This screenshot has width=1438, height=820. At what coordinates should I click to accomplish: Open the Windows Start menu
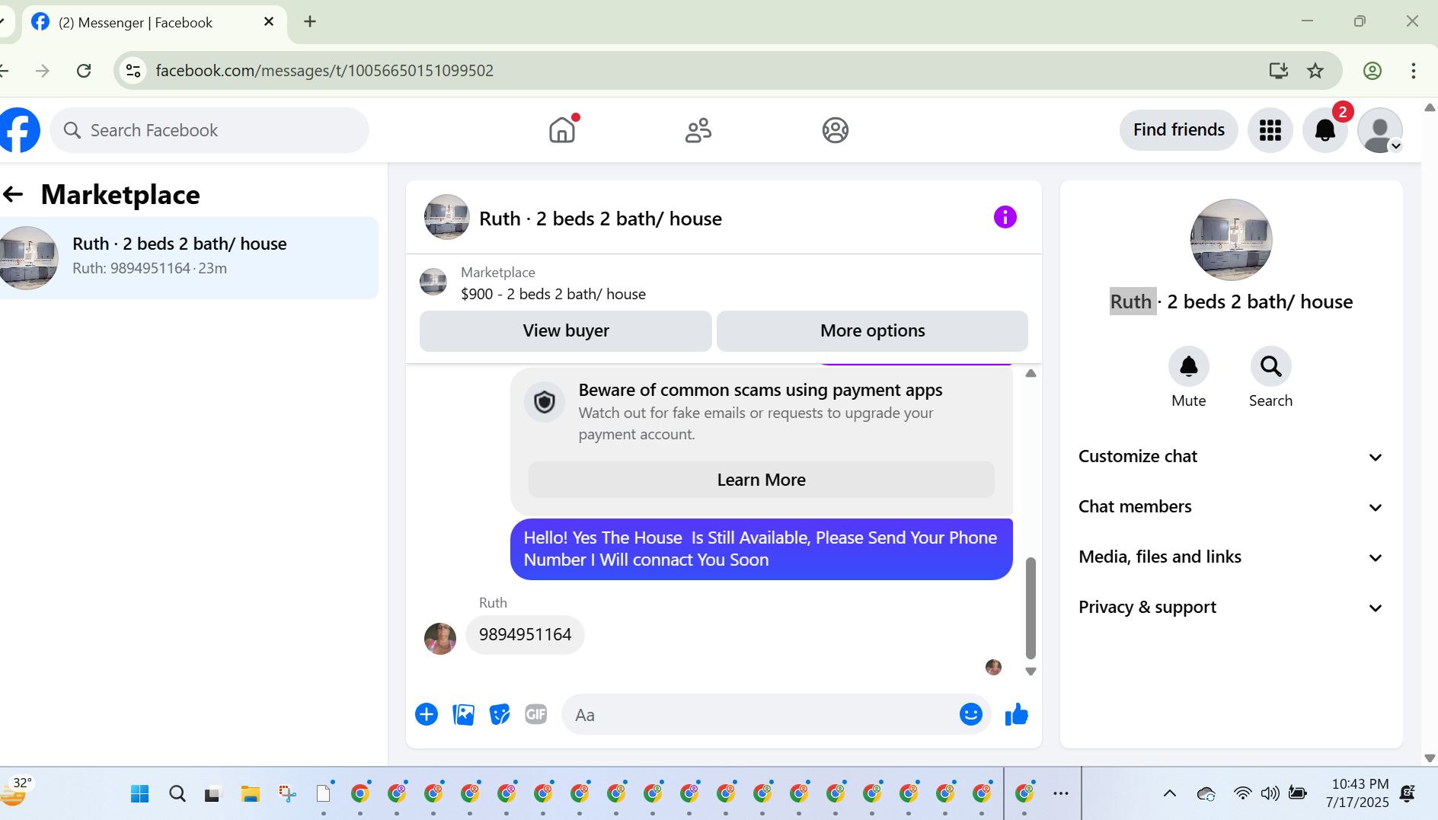[x=140, y=794]
